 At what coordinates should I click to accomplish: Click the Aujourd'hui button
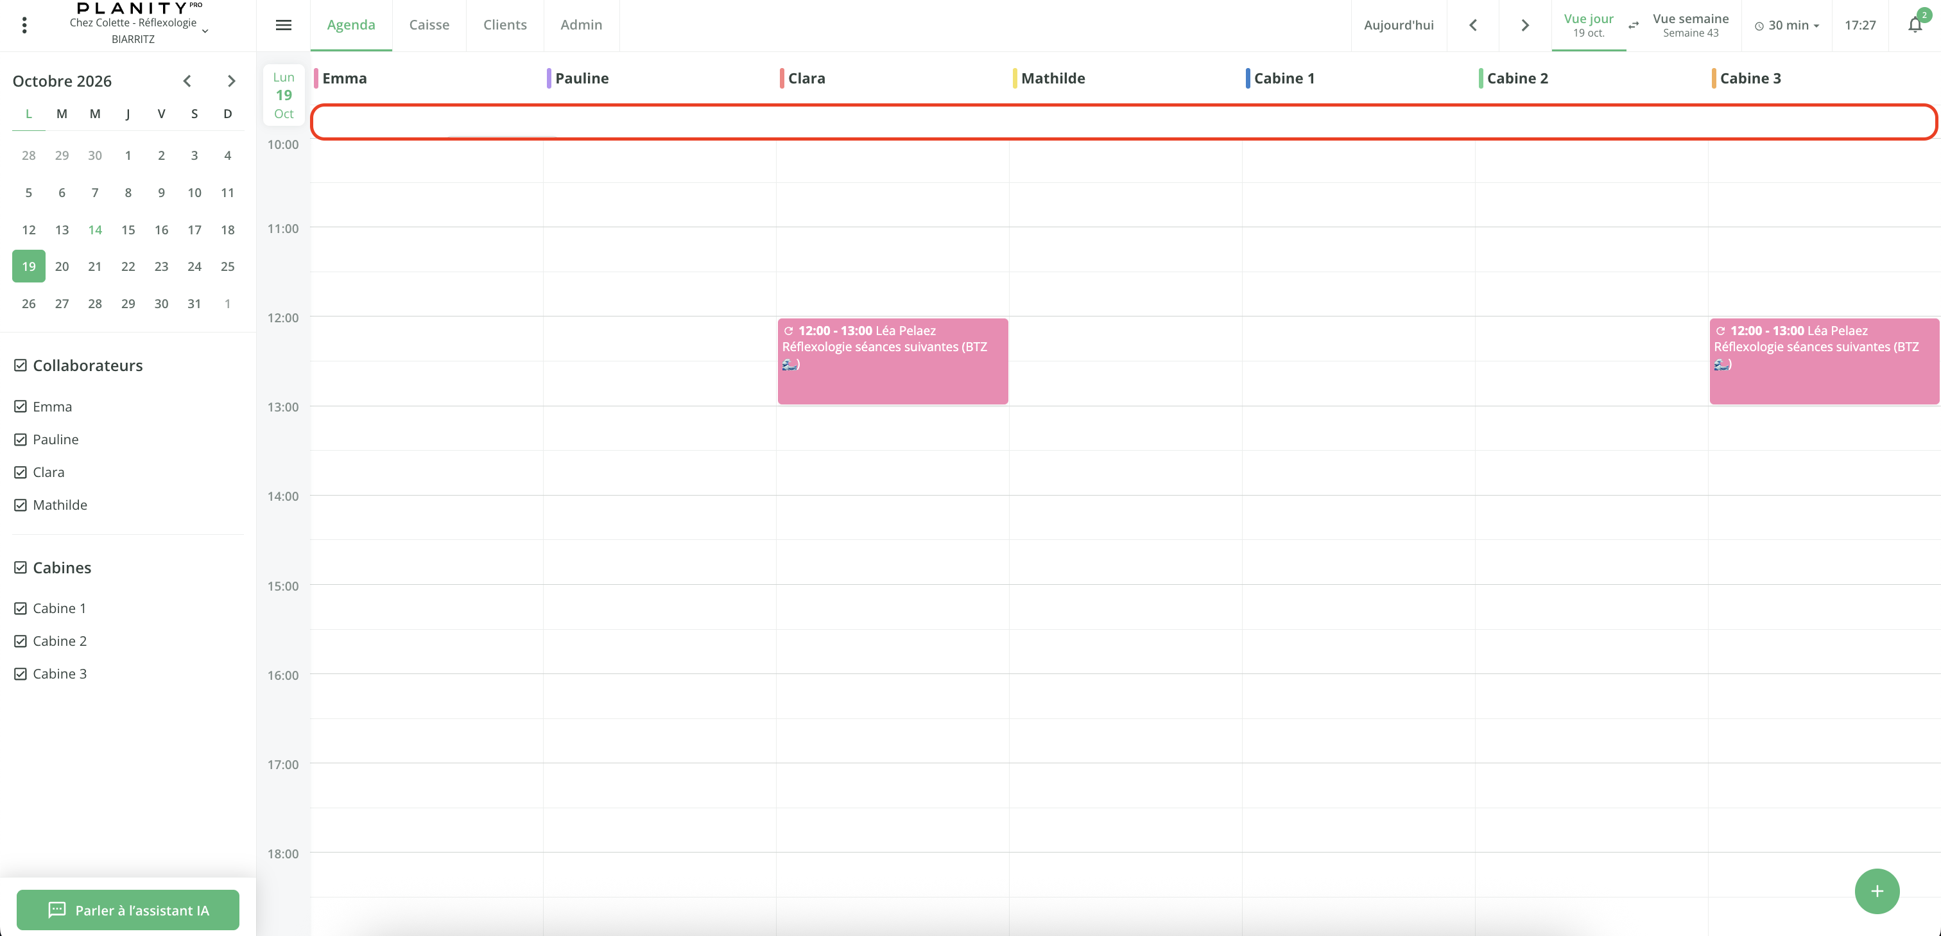[1399, 25]
